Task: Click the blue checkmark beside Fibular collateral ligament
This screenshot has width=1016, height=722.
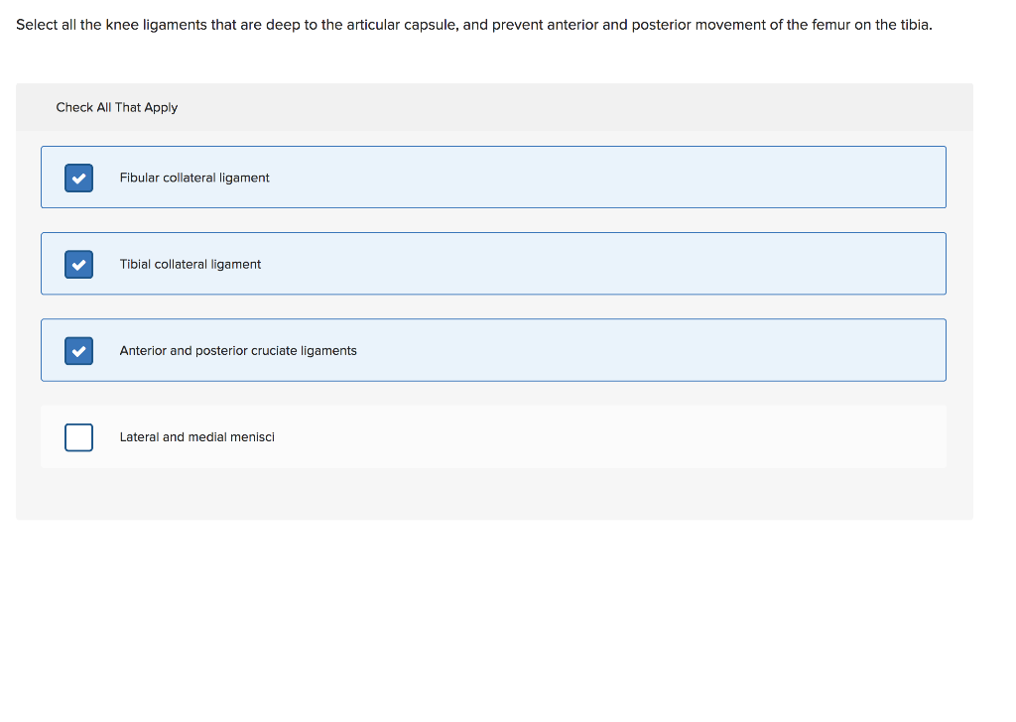Action: pyautogui.click(x=78, y=178)
